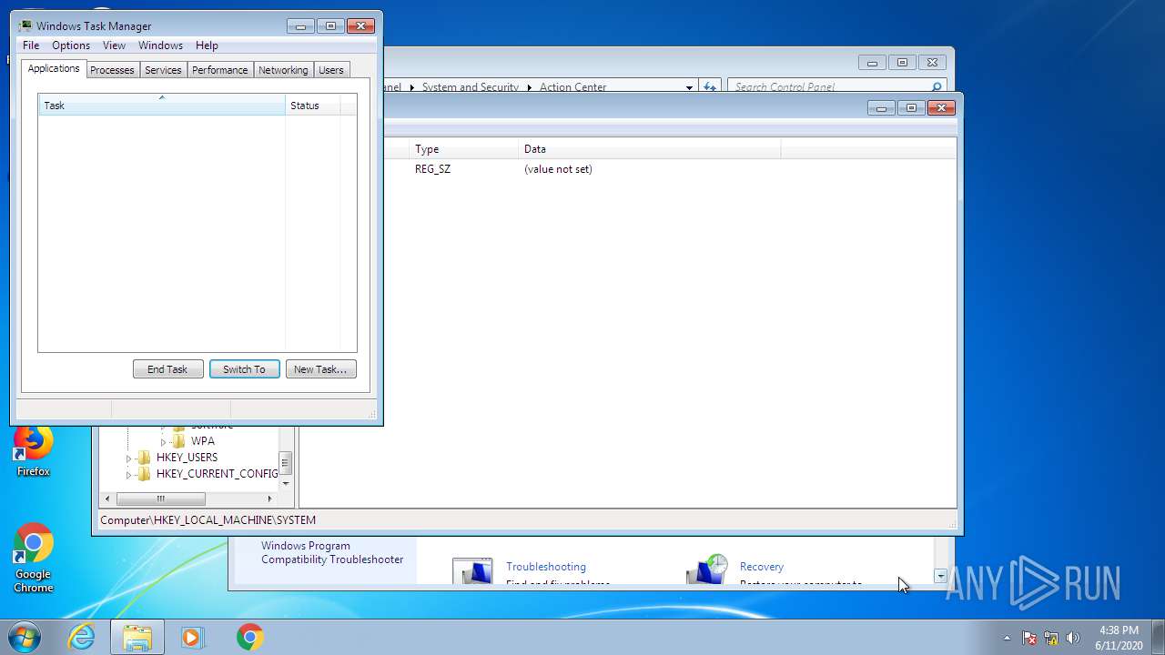Sort by the Status column header

[313, 106]
